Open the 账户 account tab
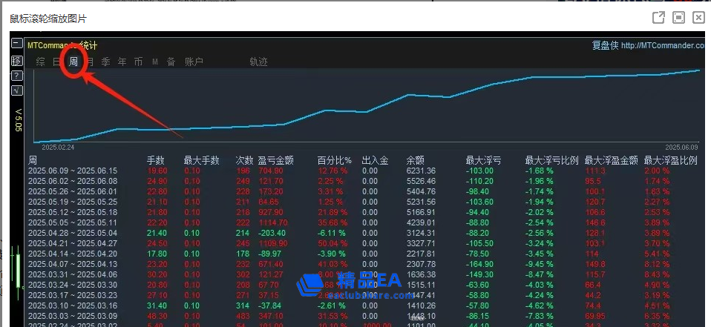Screen dimensions: 711x327 (194, 62)
